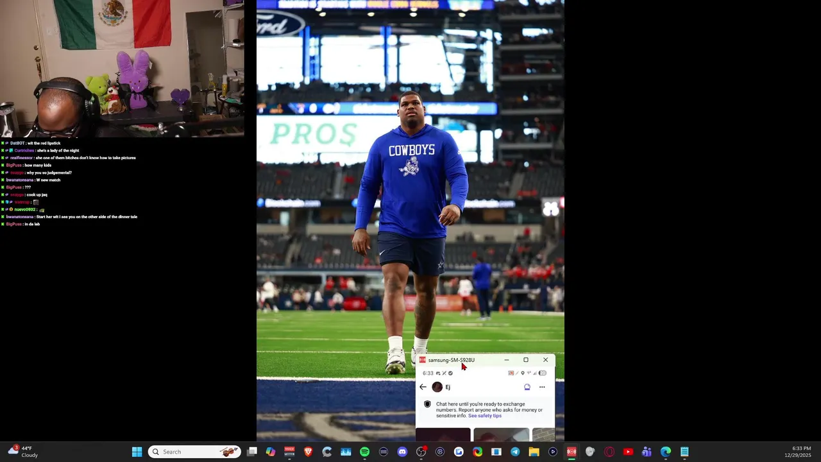Click the taskbar Search box
Viewport: 821px width, 462px height.
click(195, 452)
